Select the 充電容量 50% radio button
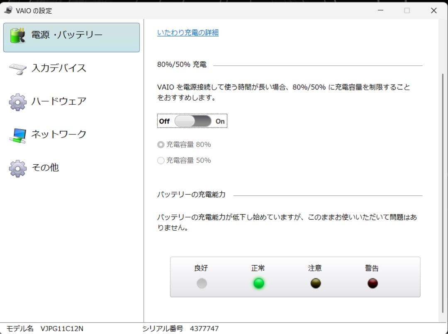Image resolution: width=448 pixels, height=334 pixels. (x=161, y=161)
